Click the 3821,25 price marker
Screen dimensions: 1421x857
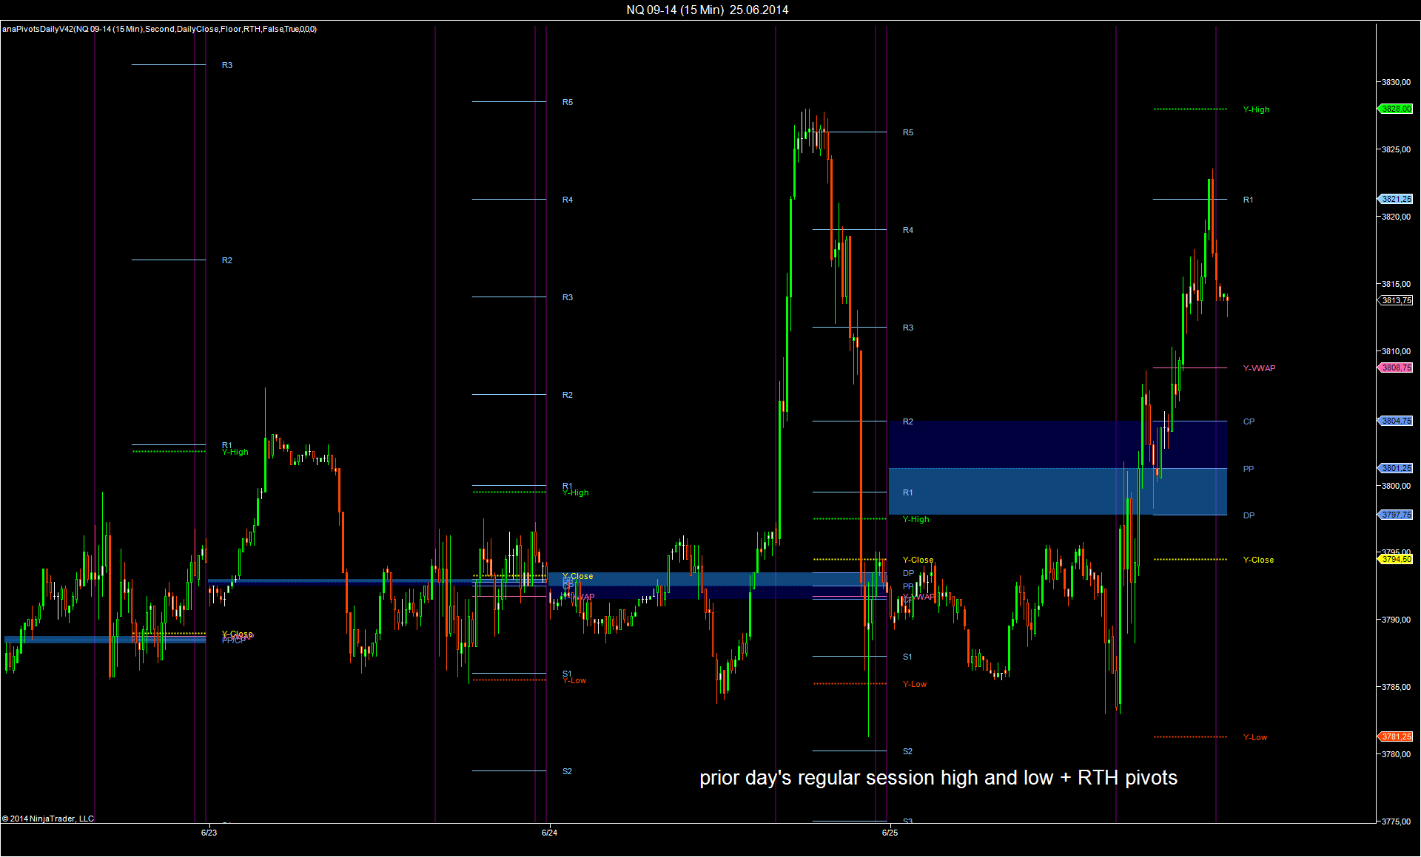(x=1396, y=199)
